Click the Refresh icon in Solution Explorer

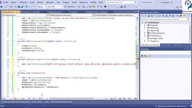pos(166,16)
